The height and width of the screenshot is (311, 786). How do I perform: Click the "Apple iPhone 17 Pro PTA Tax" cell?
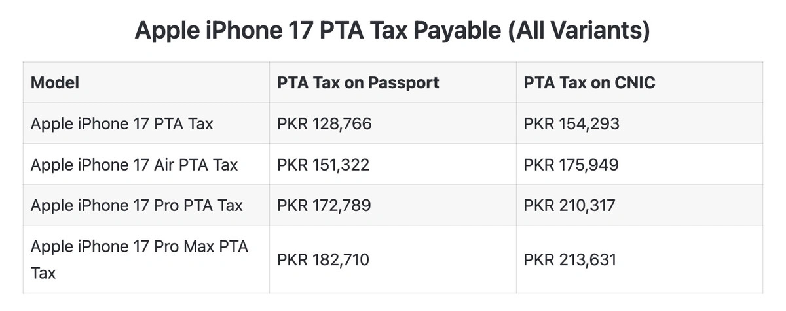click(137, 205)
